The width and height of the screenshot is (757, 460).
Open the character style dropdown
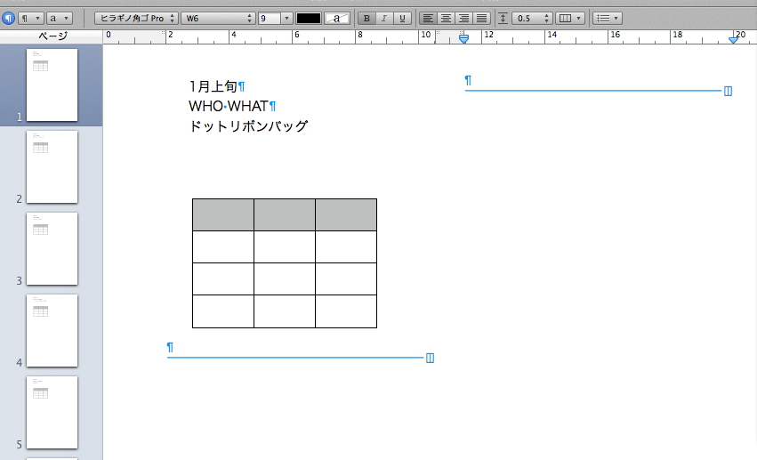coord(60,19)
